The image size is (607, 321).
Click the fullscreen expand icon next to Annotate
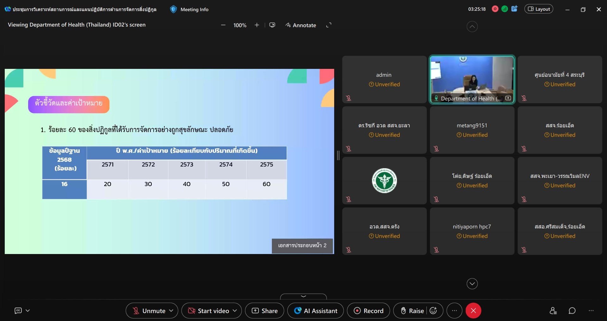pos(329,25)
